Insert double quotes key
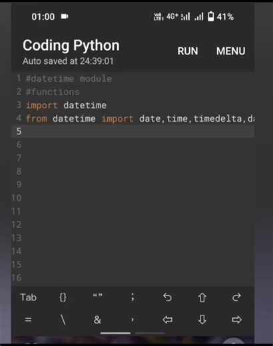This screenshot has height=346, width=273. tap(97, 295)
